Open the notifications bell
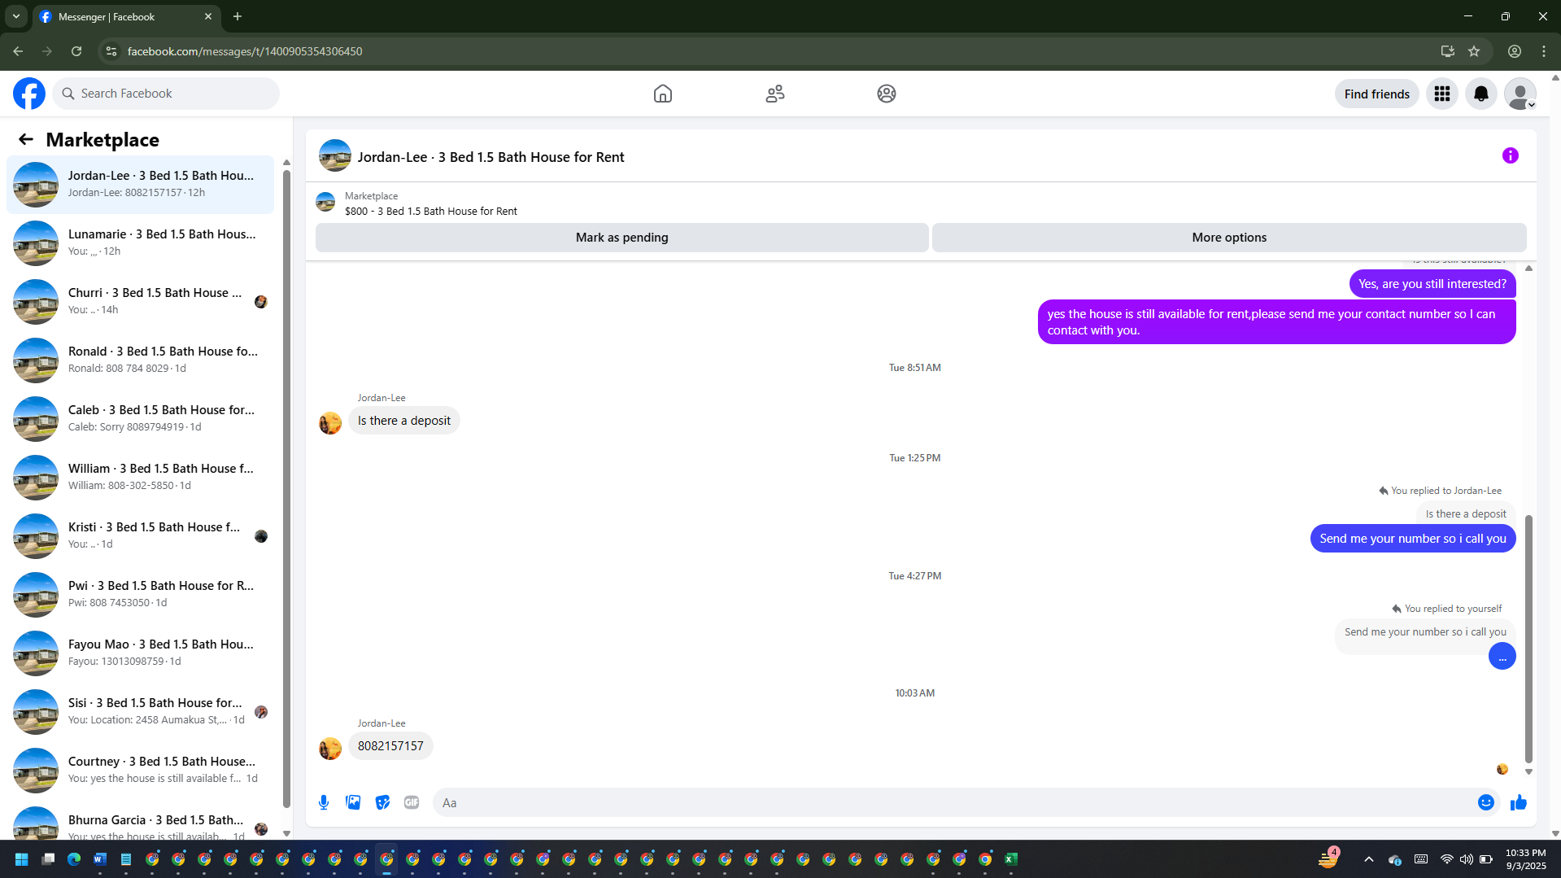Image resolution: width=1561 pixels, height=878 pixels. point(1481,94)
